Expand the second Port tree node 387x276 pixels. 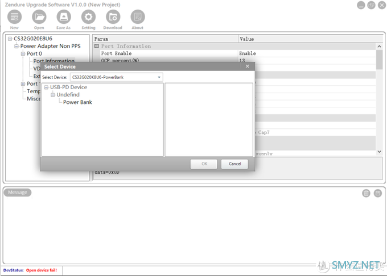(23, 83)
